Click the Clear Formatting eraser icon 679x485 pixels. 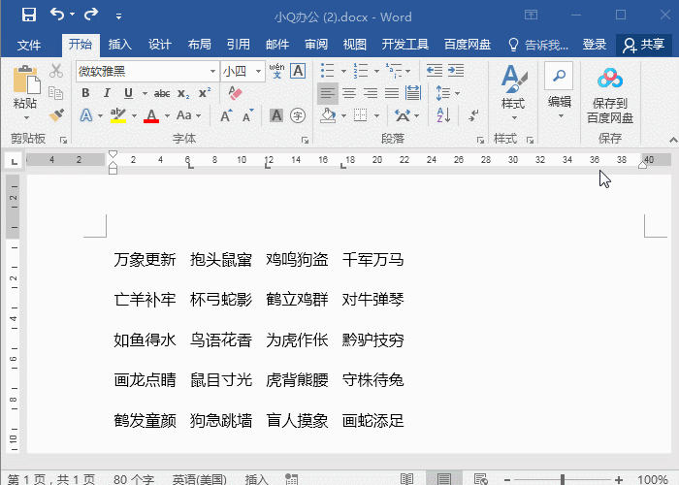(x=234, y=93)
